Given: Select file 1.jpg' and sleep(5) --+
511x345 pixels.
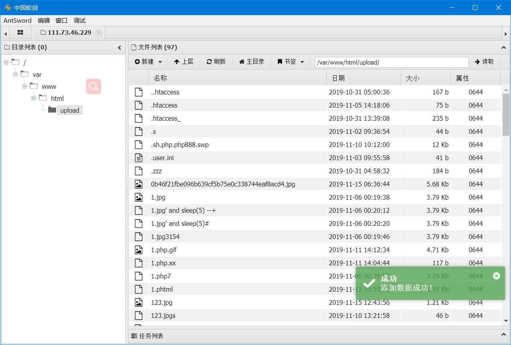Looking at the screenshot, I should pos(183,210).
